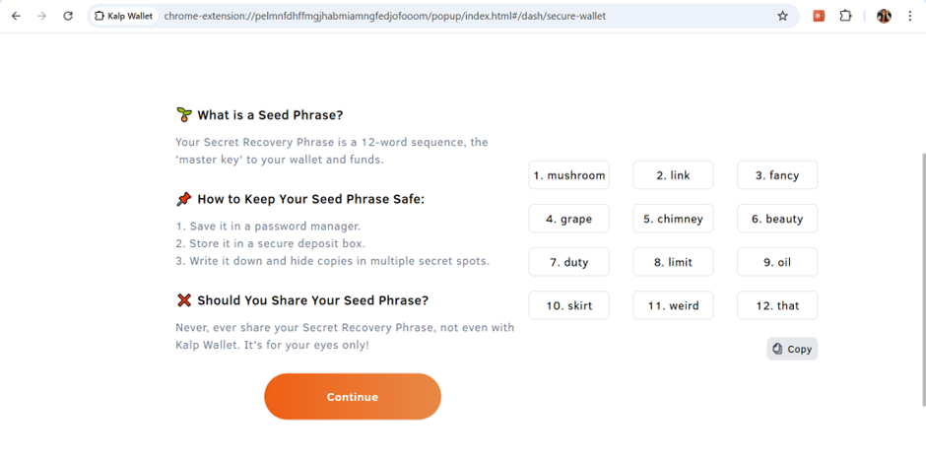Select seed word 5 chimney
Screen dimensions: 926x458
point(673,219)
